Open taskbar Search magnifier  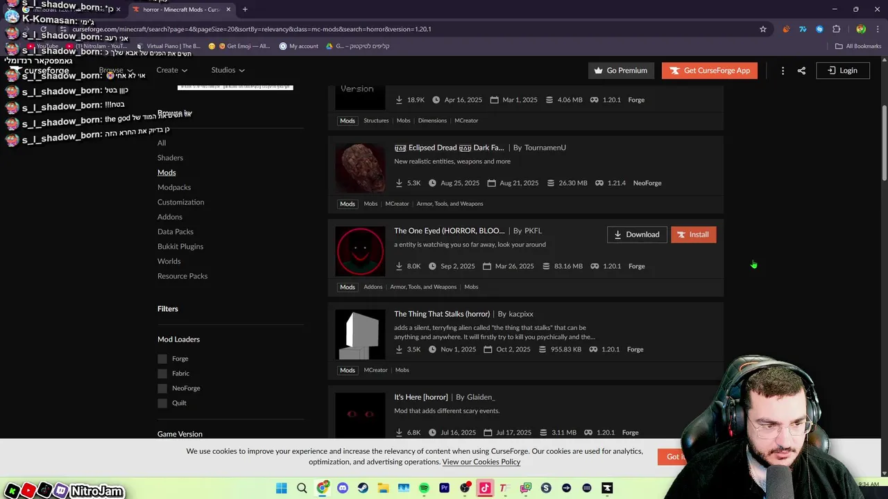click(x=302, y=488)
